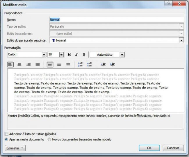Viewport: 189px width, 157px height.
Task: Click the Automático color swatch field
Action: click(105, 55)
